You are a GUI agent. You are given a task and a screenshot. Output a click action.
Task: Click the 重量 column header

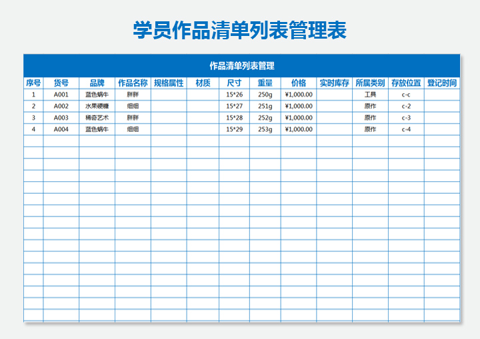pyautogui.click(x=265, y=83)
